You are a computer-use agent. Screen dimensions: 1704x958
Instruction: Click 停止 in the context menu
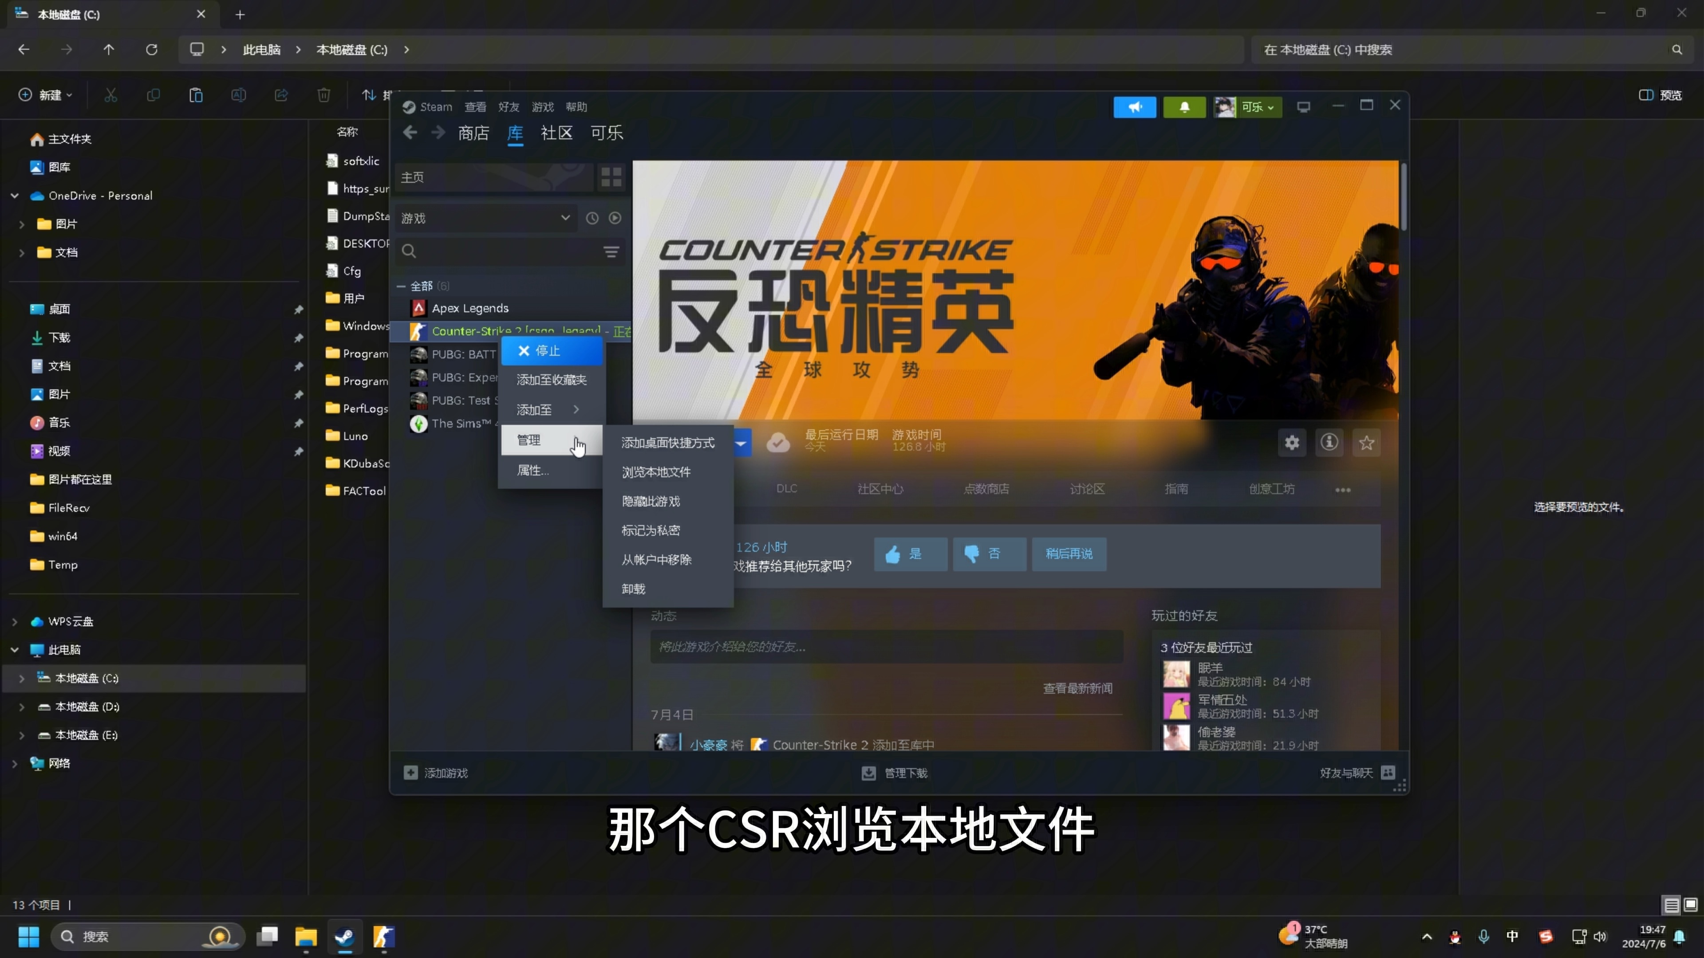click(x=552, y=351)
